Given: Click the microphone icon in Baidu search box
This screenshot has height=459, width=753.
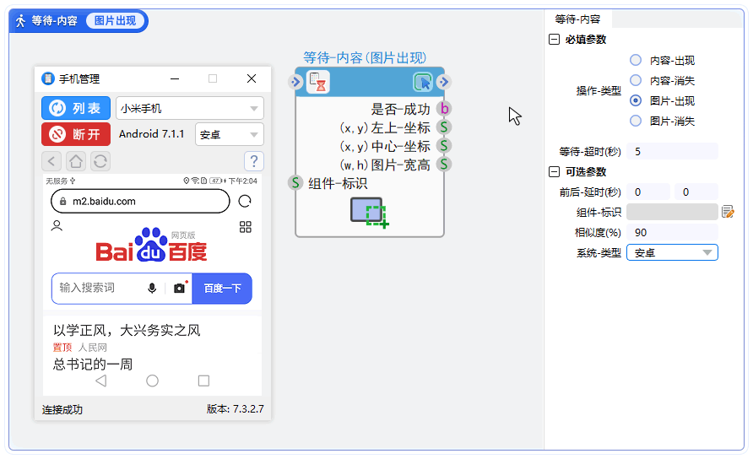Looking at the screenshot, I should point(152,288).
